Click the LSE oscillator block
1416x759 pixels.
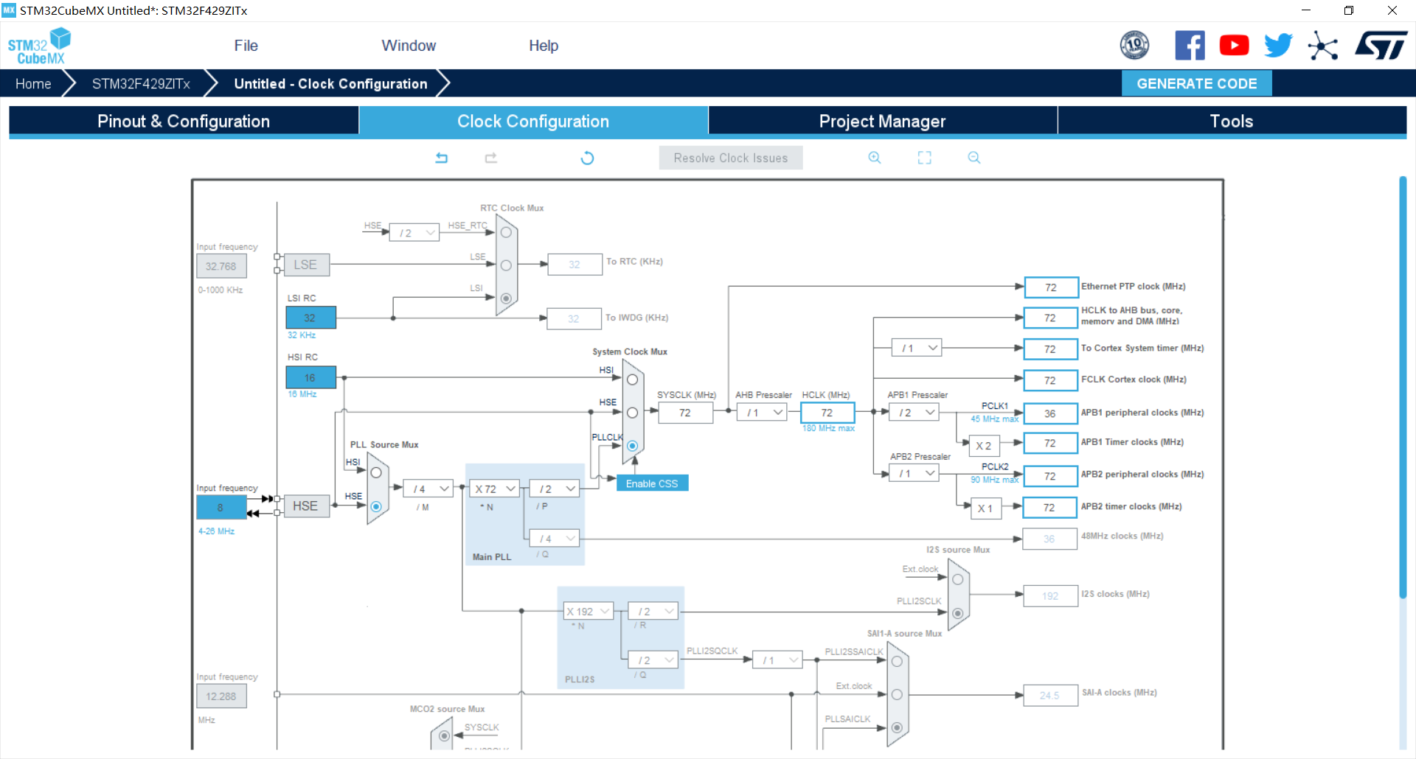(305, 265)
